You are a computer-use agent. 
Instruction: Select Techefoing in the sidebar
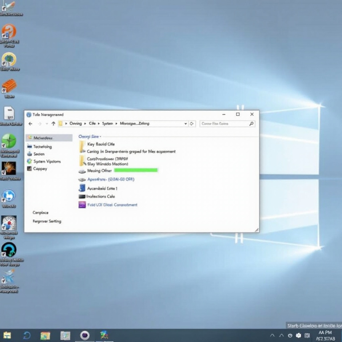pos(42,147)
